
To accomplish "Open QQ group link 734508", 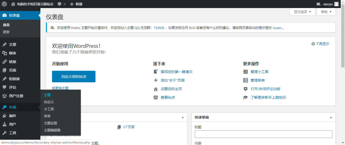I will (x=159, y=28).
